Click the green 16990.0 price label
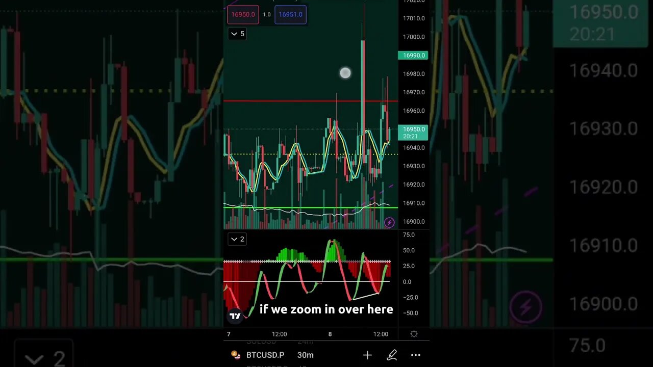The image size is (653, 367). click(x=414, y=55)
